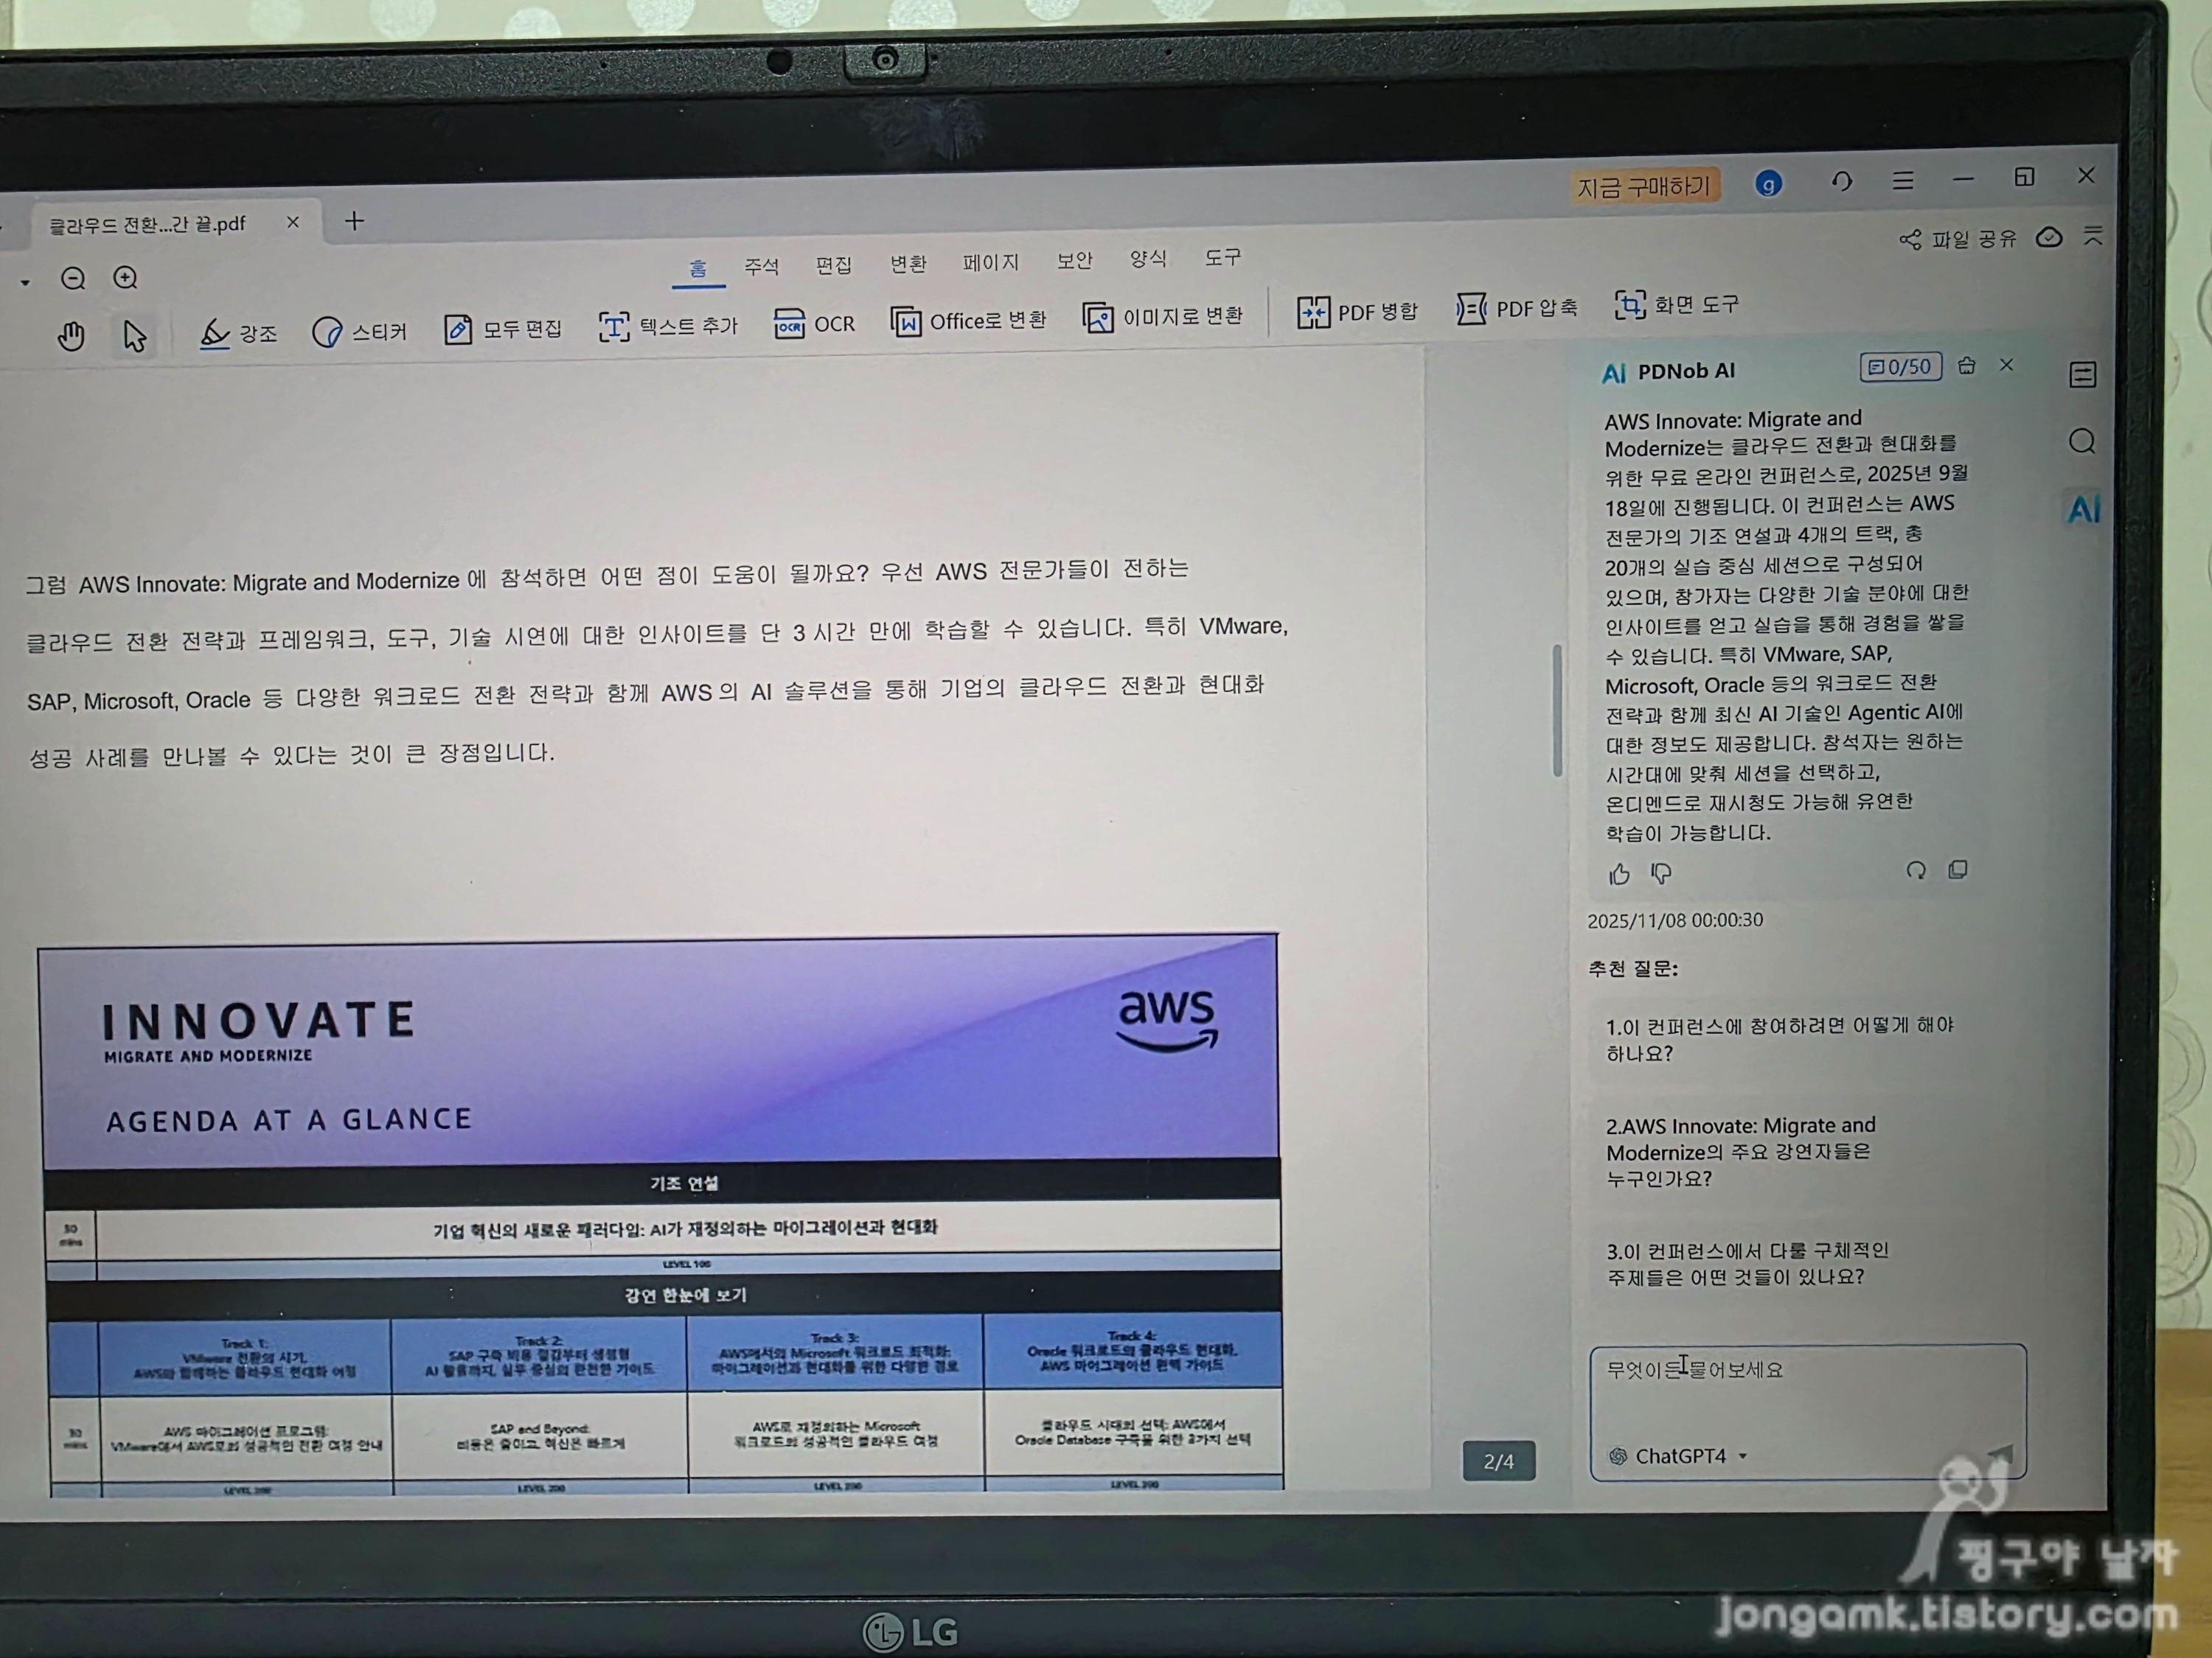The height and width of the screenshot is (1658, 2212).
Task: Clear the PDNob AI chat history
Action: tap(1966, 365)
